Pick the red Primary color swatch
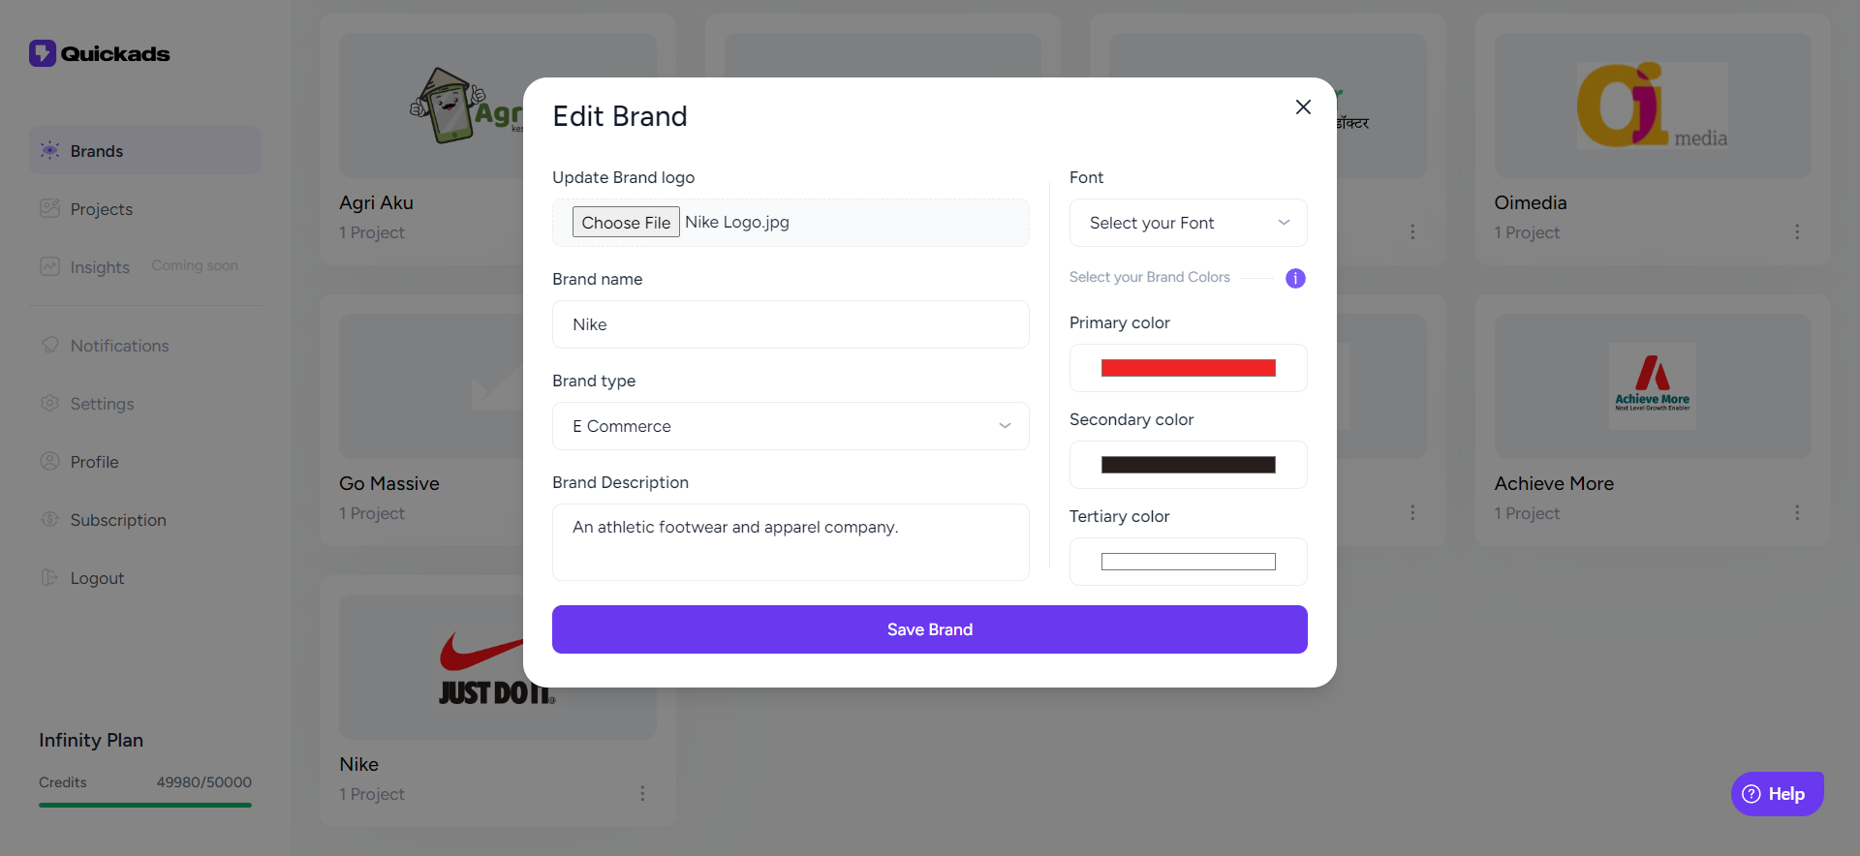Viewport: 1860px width, 856px height. coord(1188,368)
